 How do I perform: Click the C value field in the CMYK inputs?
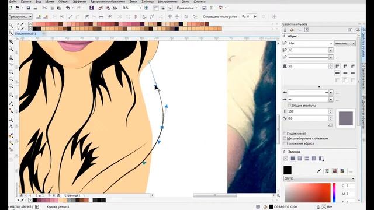[351, 186]
